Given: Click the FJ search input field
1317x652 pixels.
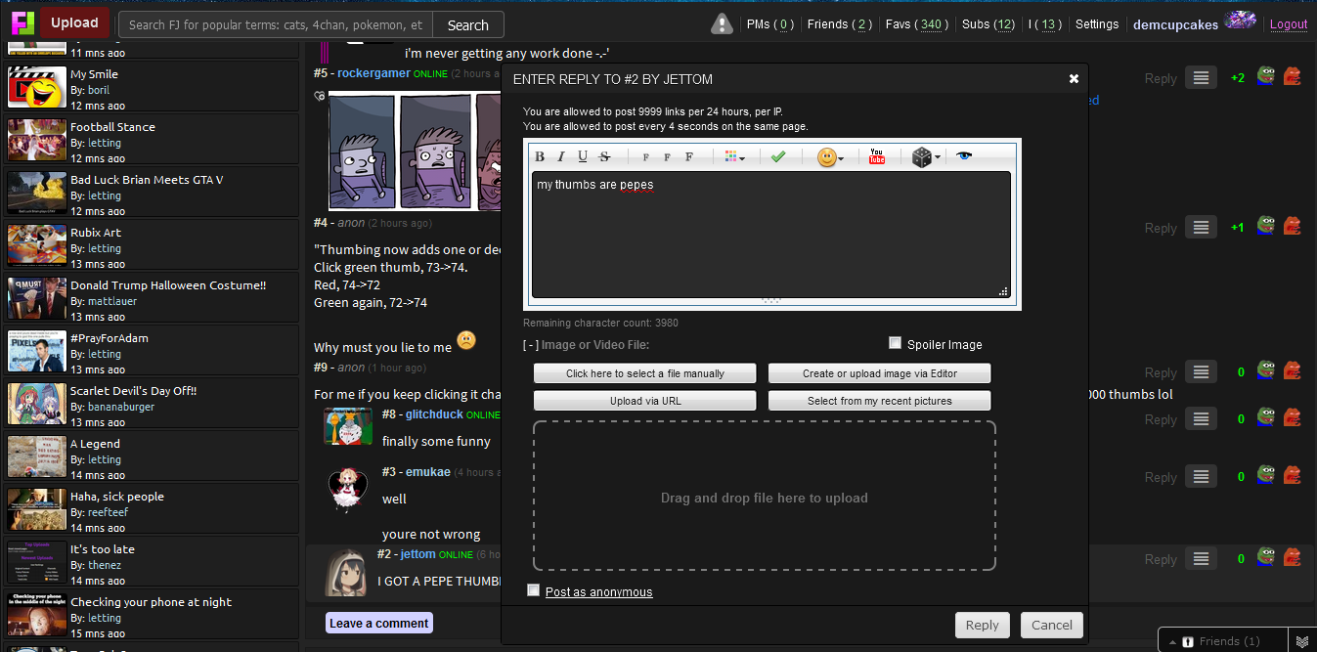Looking at the screenshot, I should [276, 25].
